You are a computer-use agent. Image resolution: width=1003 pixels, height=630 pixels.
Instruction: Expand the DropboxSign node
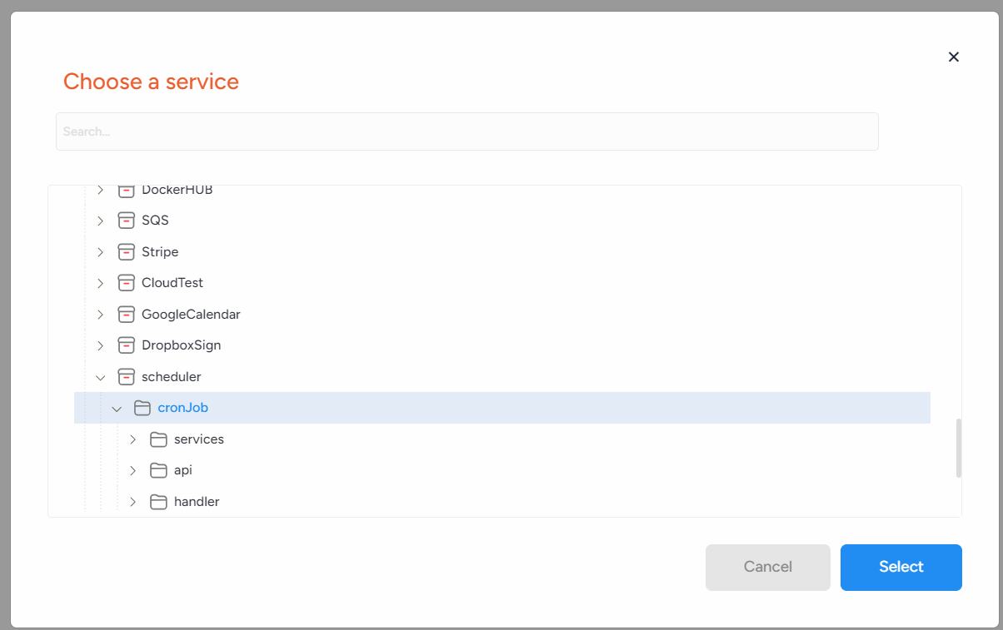click(101, 345)
